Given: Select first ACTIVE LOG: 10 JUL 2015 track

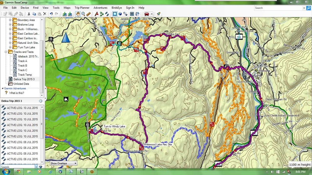Looking at the screenshot, I should 22,108.
